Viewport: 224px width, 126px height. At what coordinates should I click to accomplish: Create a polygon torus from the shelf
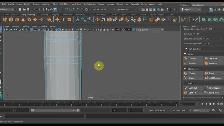click(x=29, y=20)
